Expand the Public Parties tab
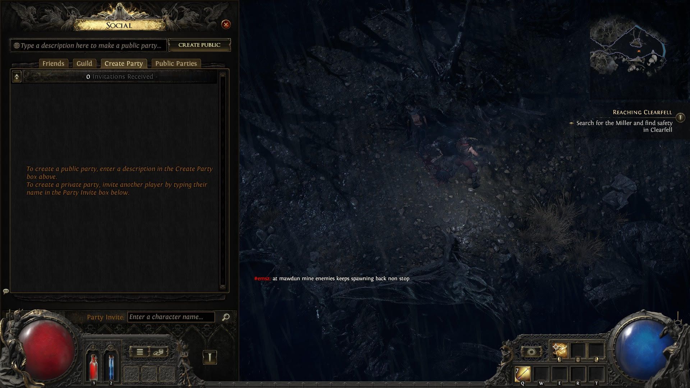 point(175,63)
